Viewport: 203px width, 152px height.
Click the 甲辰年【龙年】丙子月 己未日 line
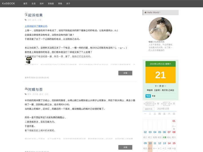click(160, 90)
